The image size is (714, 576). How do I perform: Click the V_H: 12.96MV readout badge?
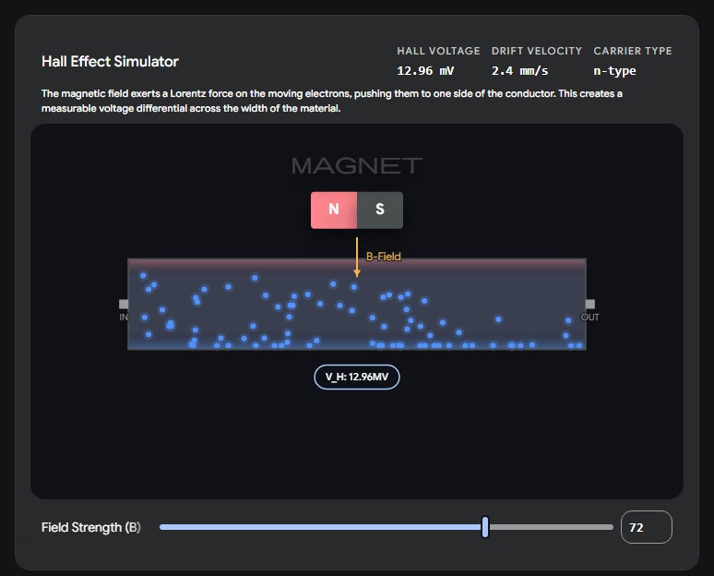tap(357, 377)
